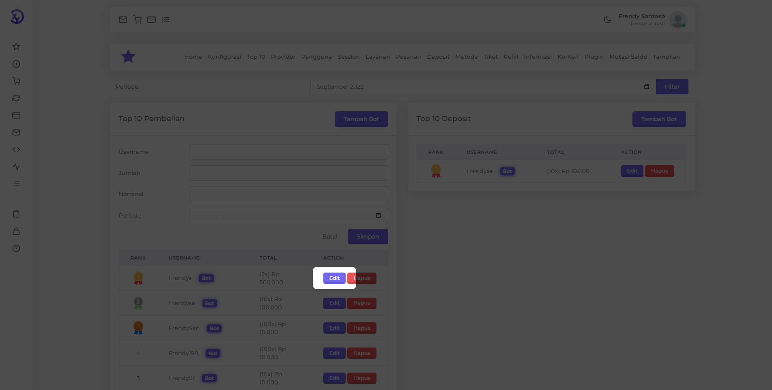
Task: Click Hapus for the FrendySan row
Action: tap(362, 328)
